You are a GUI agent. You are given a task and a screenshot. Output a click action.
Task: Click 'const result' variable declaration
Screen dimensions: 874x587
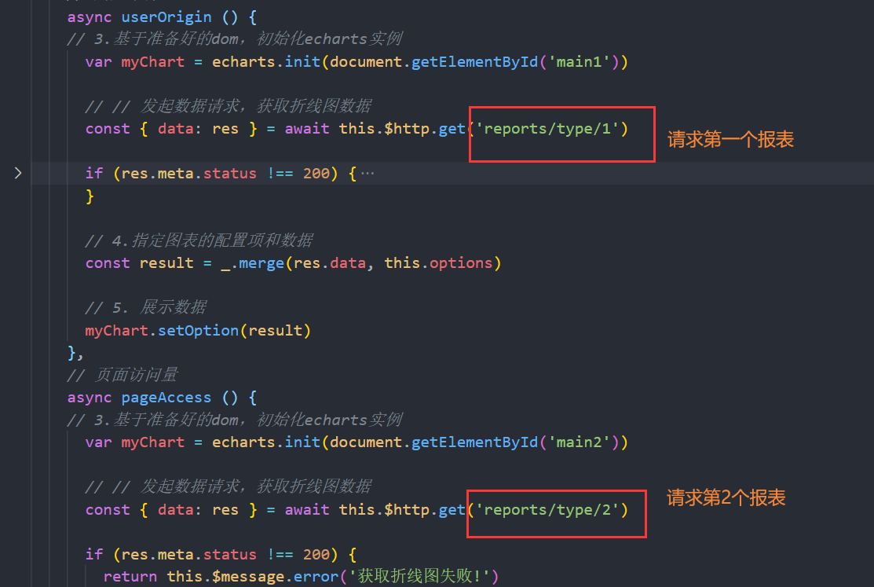coord(139,263)
